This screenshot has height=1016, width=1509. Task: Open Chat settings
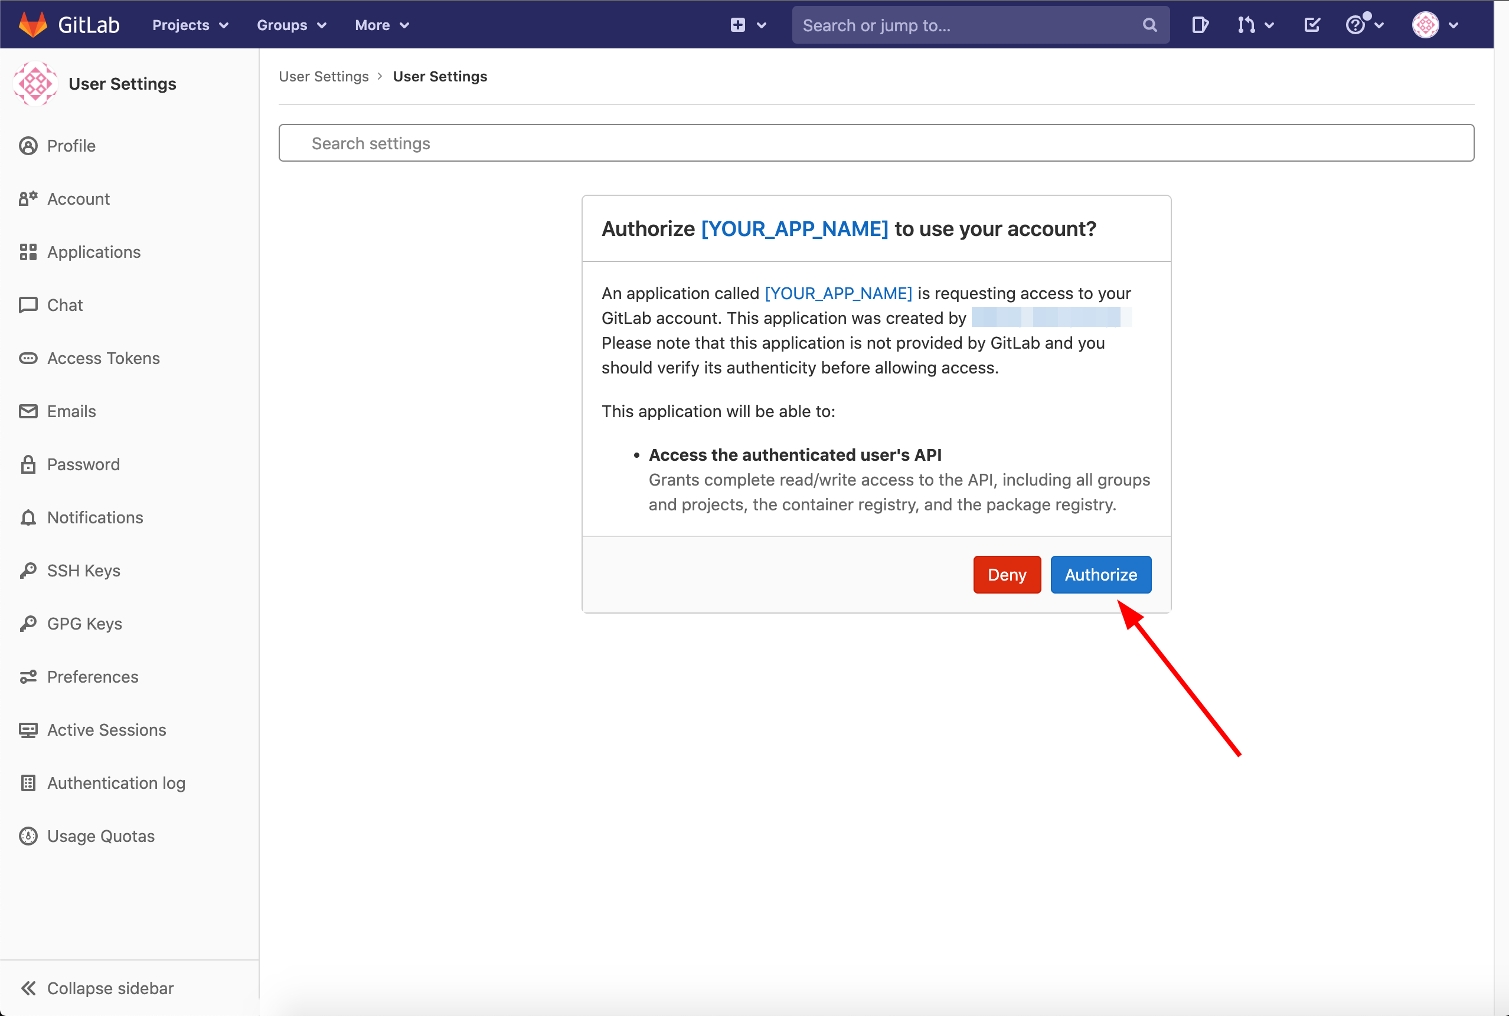(x=65, y=305)
